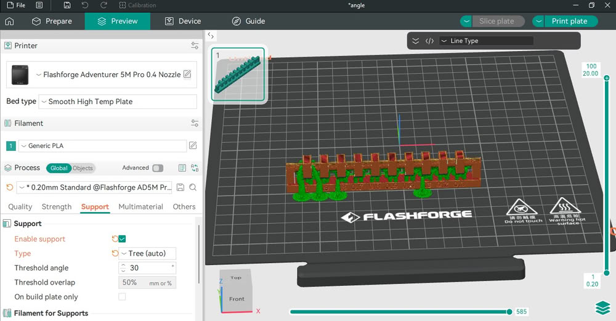The height and width of the screenshot is (321, 616).
Task: Open the Line Type dropdown
Action: click(487, 41)
